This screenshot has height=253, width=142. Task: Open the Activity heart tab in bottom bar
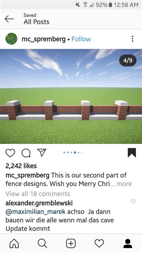[99, 243]
